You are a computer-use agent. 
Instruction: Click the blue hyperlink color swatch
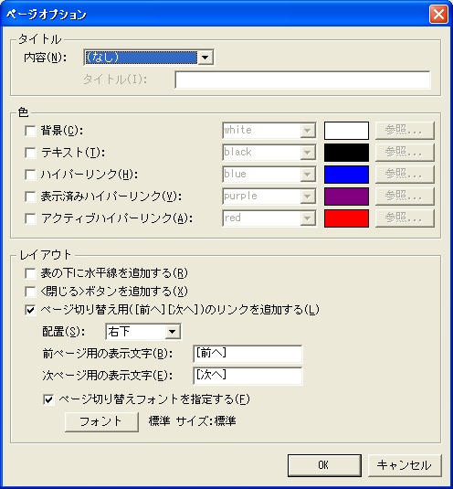pos(346,175)
